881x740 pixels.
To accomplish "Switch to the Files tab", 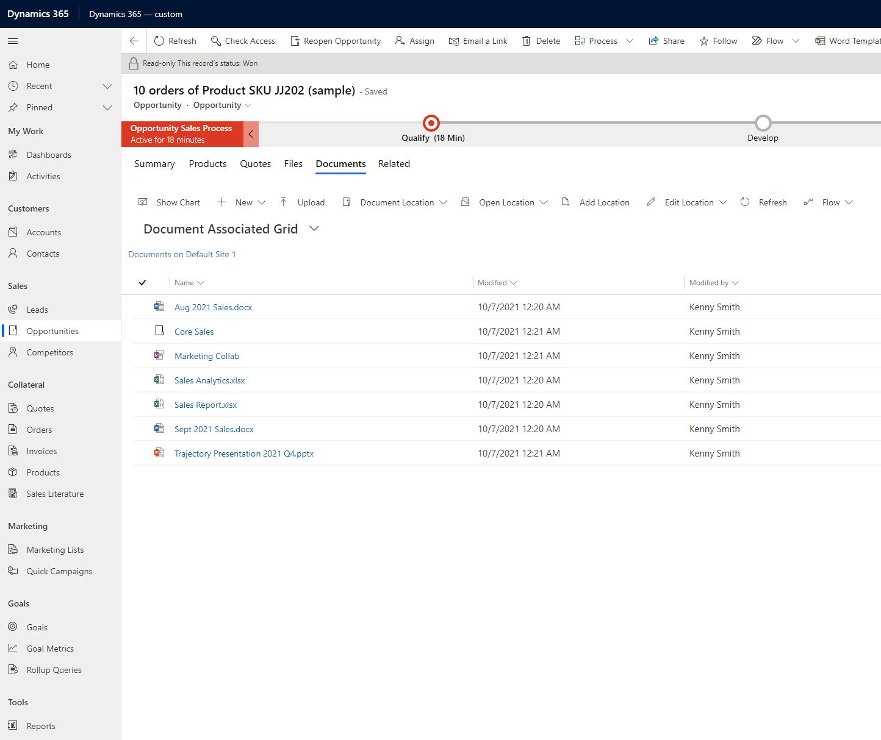I will [293, 164].
